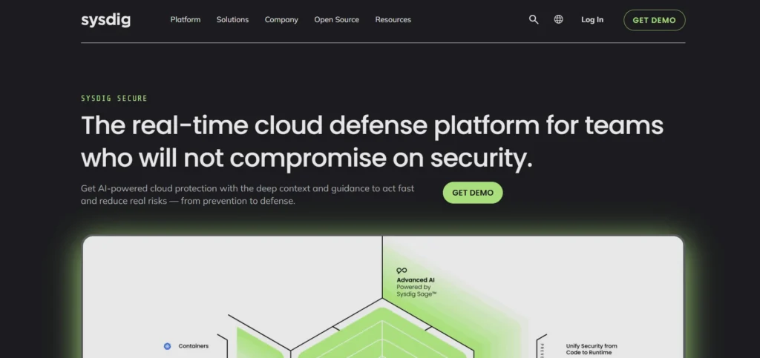Screen dimensions: 760x358
Task: Open the search magnifier icon
Action: (x=533, y=20)
